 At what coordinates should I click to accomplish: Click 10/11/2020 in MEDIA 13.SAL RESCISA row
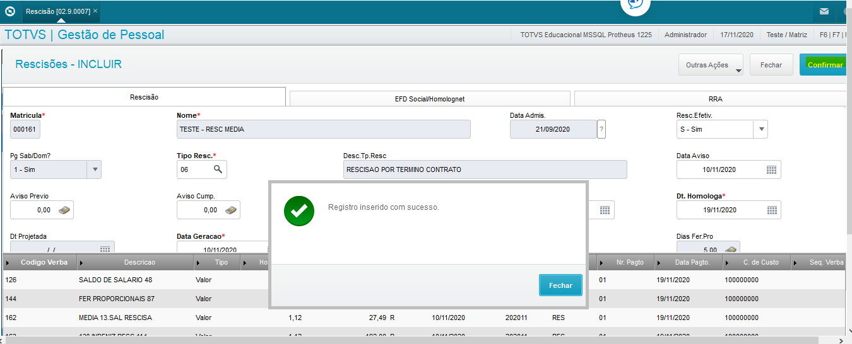448,318
